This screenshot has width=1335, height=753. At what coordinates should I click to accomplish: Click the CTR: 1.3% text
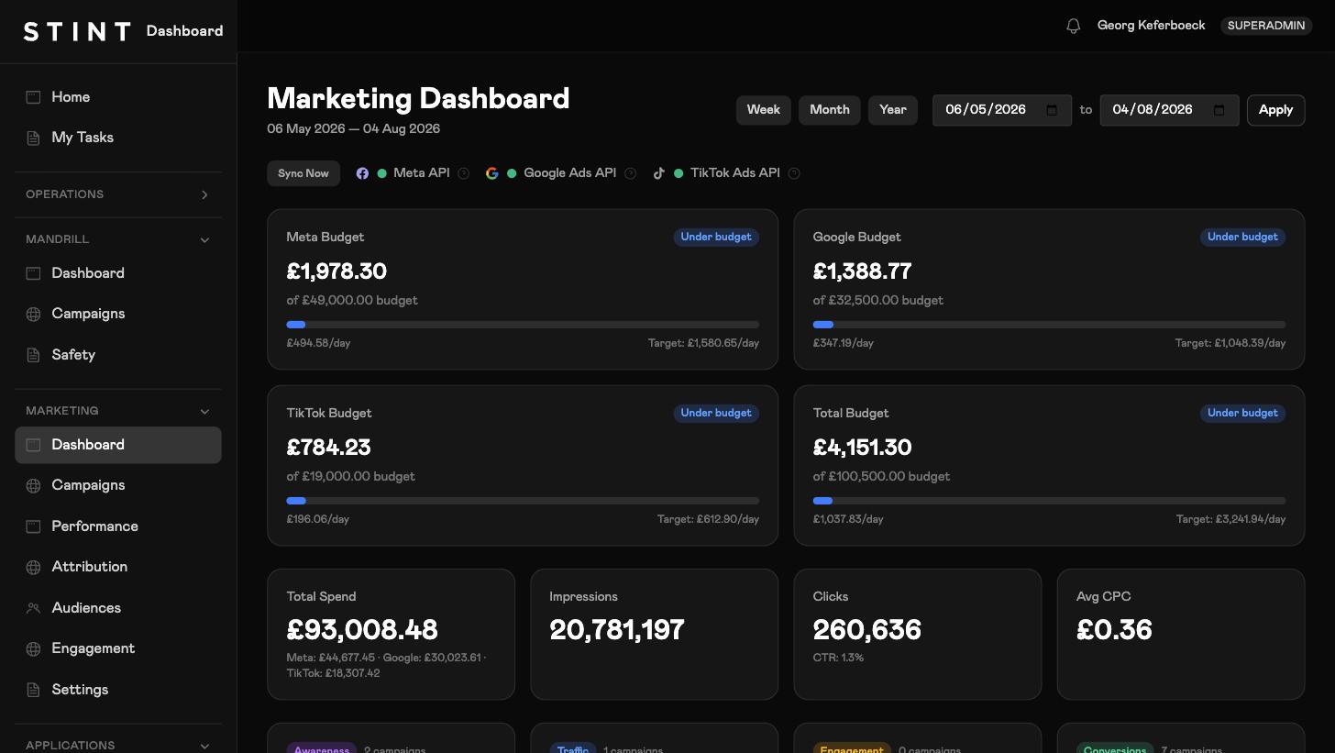838,658
